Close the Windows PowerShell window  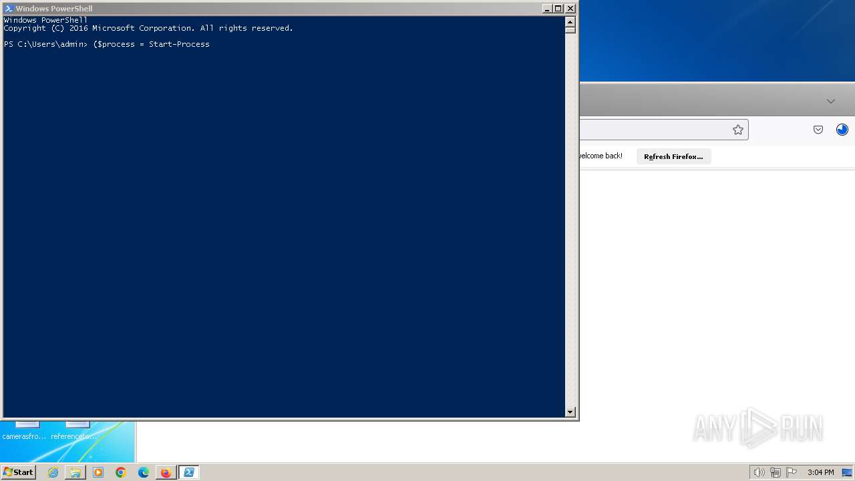570,9
